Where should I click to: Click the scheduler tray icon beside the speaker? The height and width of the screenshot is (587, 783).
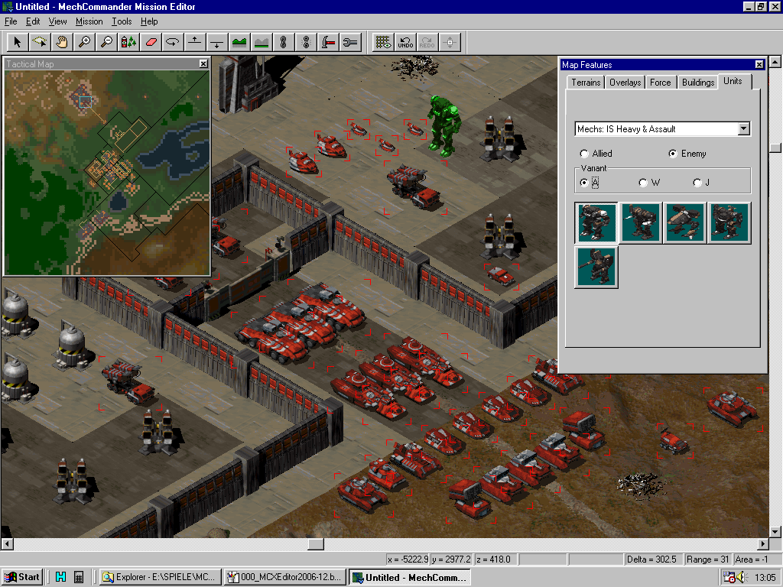[729, 577]
